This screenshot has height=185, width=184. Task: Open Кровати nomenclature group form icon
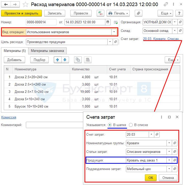click(x=175, y=143)
